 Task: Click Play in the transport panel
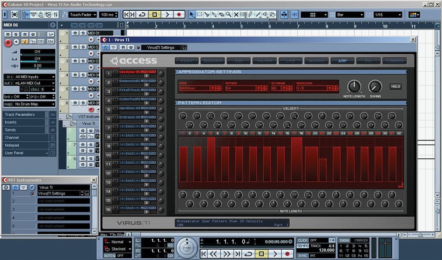click(x=275, y=254)
